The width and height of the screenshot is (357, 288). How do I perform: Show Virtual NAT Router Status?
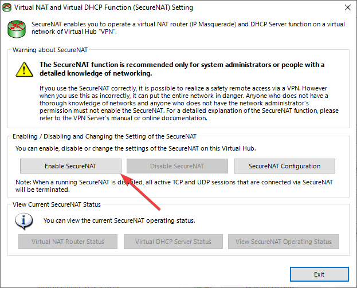[x=68, y=242]
